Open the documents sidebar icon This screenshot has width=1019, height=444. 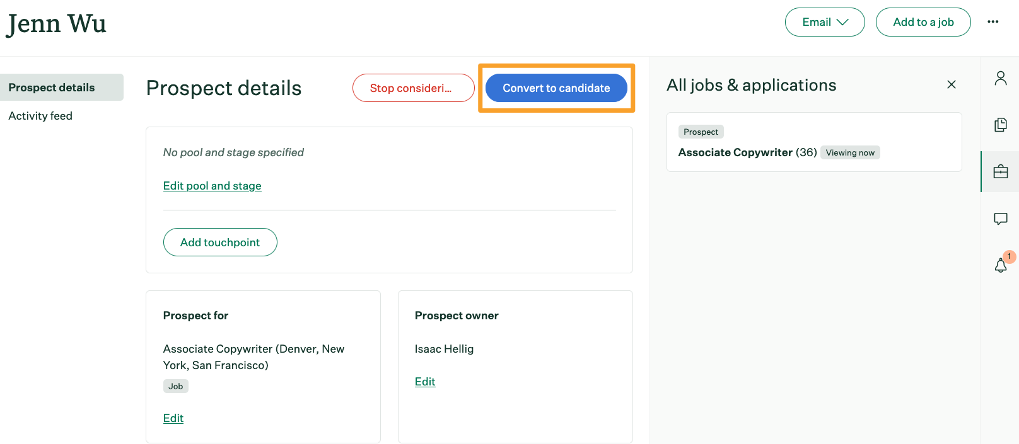(1000, 125)
